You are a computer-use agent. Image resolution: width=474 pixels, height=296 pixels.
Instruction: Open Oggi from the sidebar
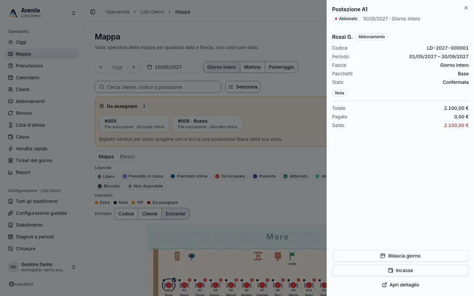click(x=42, y=42)
